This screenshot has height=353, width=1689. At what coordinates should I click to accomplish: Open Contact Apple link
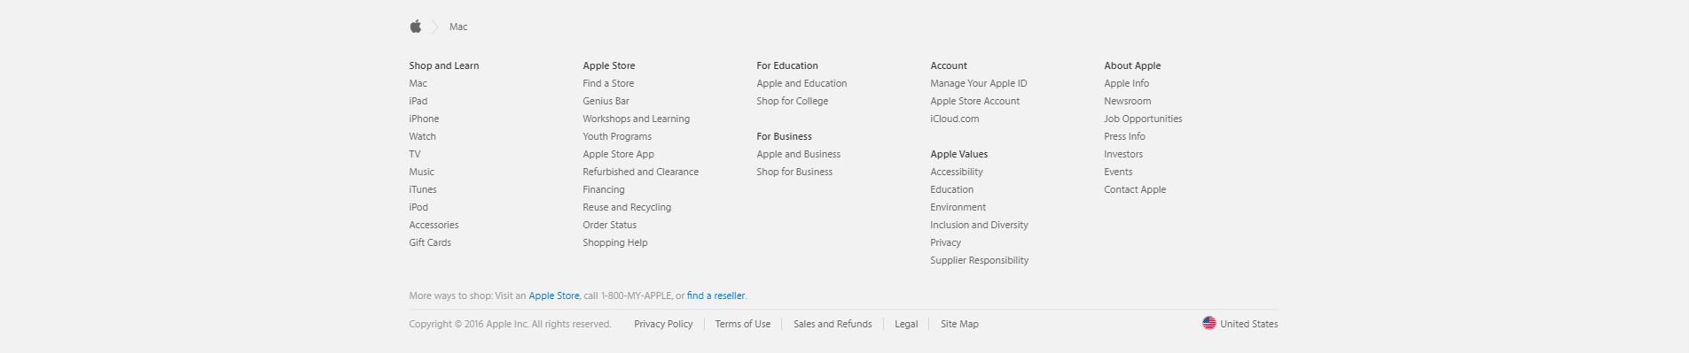(x=1135, y=189)
